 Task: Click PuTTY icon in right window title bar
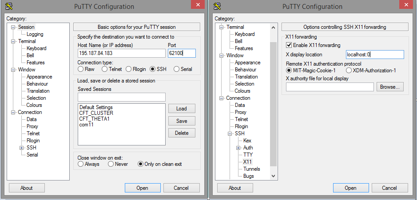click(x=217, y=6)
